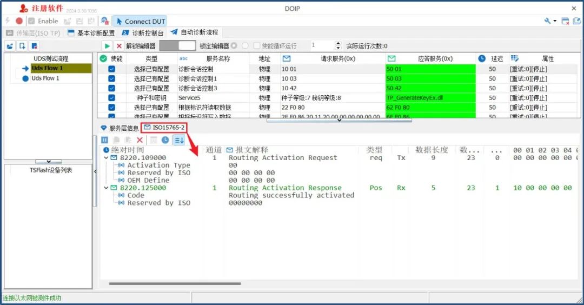The image size is (584, 305).
Task: Collapse the 8220.125000 message node
Action: (x=106, y=188)
